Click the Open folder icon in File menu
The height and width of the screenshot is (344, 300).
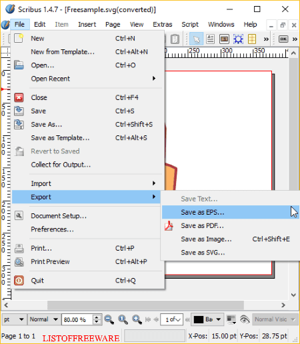(19, 65)
